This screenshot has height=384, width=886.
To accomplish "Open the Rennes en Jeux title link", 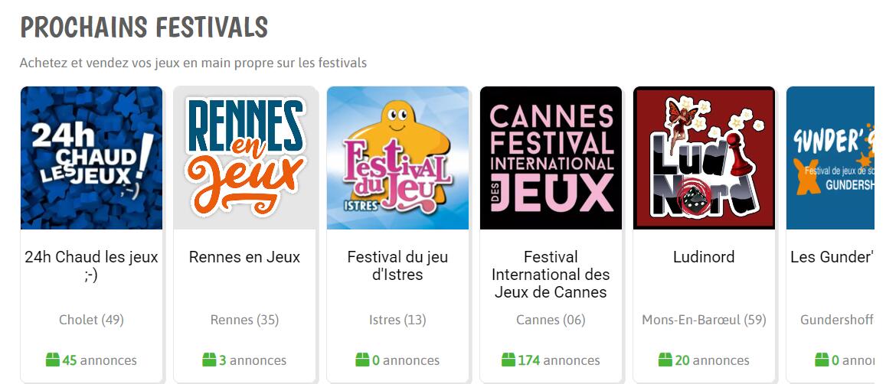I will point(245,257).
